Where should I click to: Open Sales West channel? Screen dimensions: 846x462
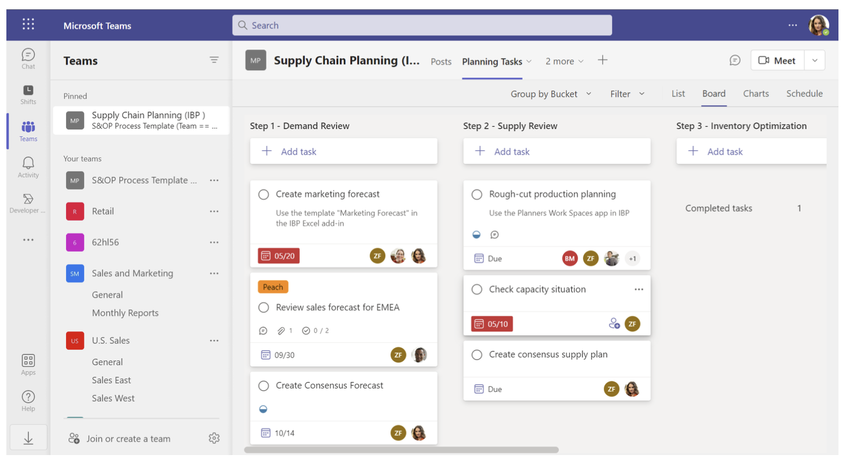113,398
